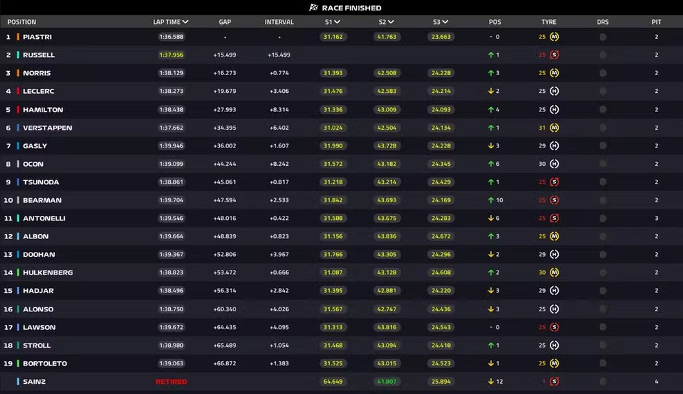Select Russell's highlighted fastest lap time
Image resolution: width=683 pixels, height=394 pixels.
(x=171, y=55)
